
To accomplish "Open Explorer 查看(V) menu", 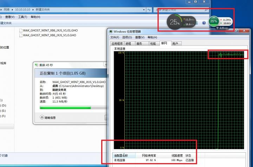I will [10, 17].
